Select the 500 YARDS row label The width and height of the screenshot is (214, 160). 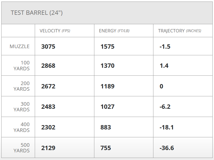(x=21, y=148)
